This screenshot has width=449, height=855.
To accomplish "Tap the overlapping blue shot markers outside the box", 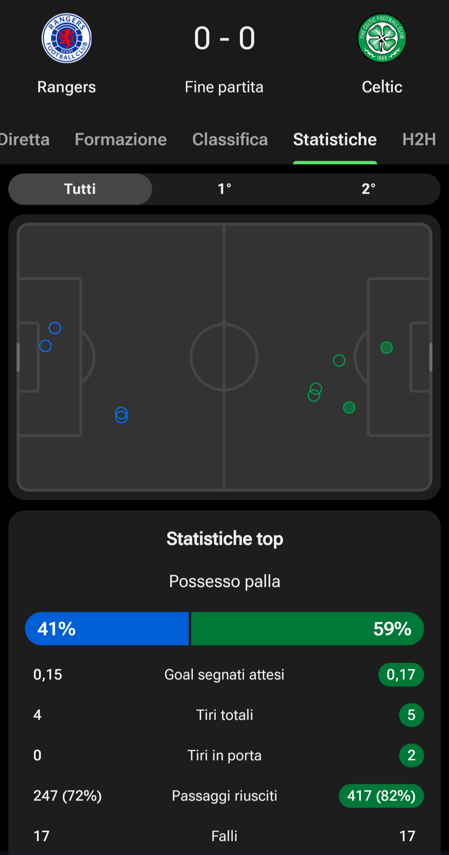I will (121, 415).
